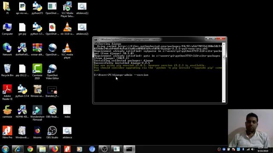Open the media player taskbar icon
The width and height of the screenshot is (273, 153).
coord(79,149)
